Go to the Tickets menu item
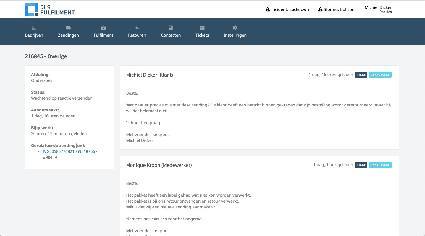This screenshot has height=236, width=425. pyautogui.click(x=202, y=35)
